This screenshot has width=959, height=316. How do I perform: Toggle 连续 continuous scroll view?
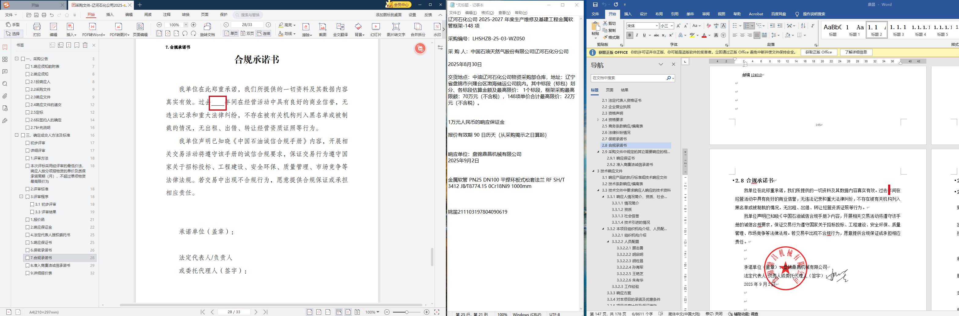(263, 34)
